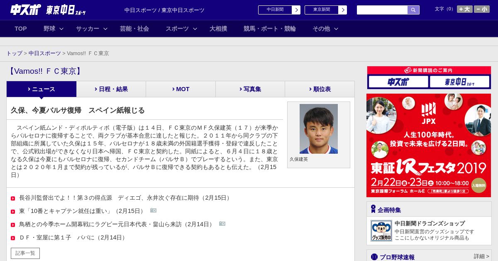Image resolution: width=498 pixels, height=261 pixels.
Task: Expand chevron beside 野球
Action: point(61,29)
